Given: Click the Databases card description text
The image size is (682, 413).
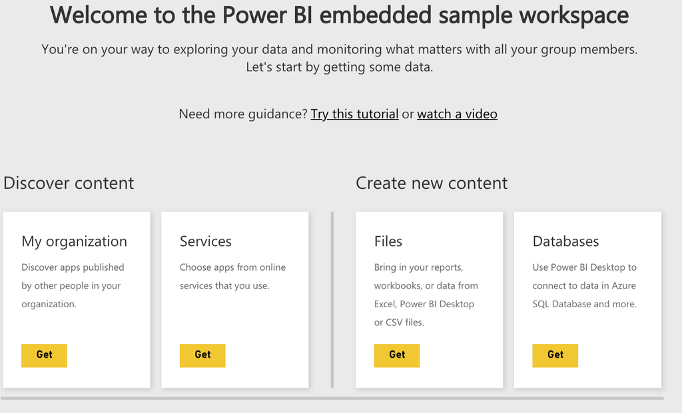Looking at the screenshot, I should [x=585, y=285].
